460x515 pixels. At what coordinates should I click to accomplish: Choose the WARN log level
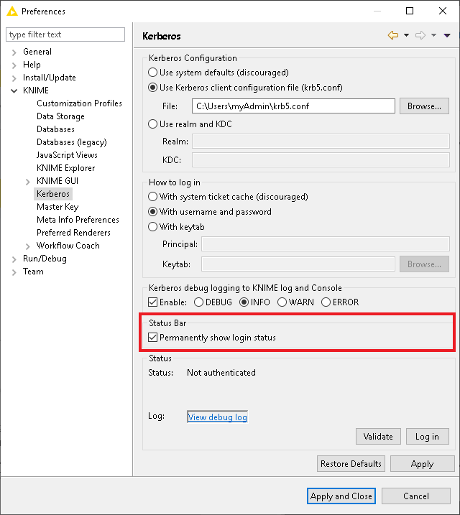pos(282,302)
